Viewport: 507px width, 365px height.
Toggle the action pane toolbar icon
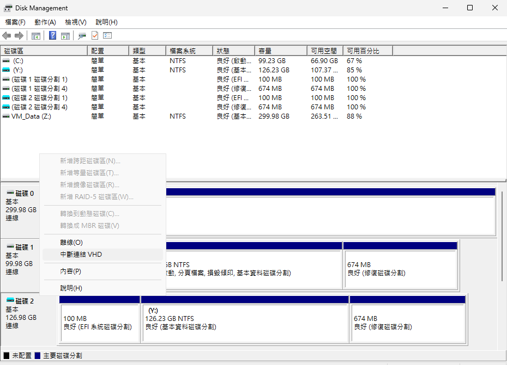[65, 36]
